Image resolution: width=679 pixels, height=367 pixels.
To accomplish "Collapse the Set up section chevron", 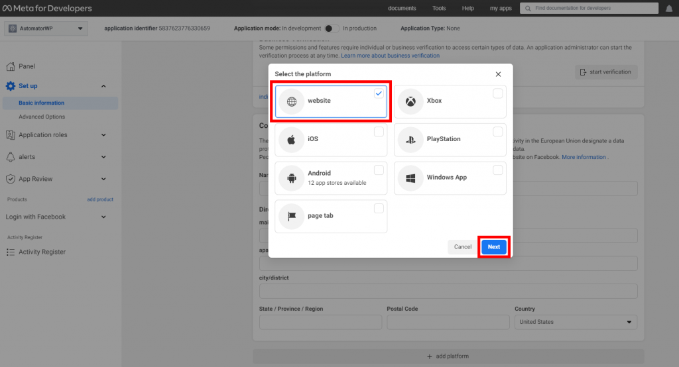I will [x=103, y=86].
